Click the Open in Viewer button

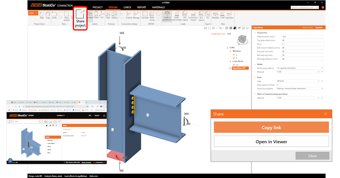[271, 142]
